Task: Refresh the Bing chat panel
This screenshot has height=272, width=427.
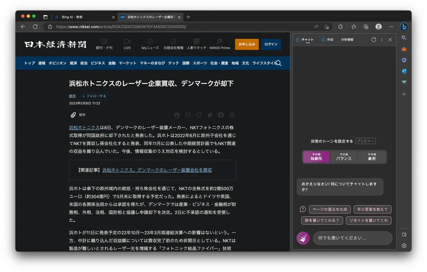Action: pos(373,40)
